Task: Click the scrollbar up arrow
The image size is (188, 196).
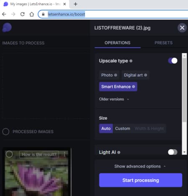Action: coord(184,56)
